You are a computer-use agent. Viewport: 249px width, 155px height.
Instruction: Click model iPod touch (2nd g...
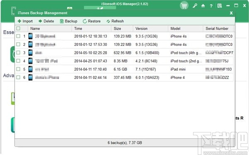[x=186, y=61]
